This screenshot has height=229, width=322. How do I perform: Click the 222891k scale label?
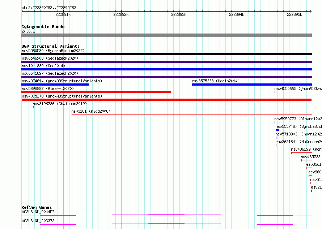point(63,14)
